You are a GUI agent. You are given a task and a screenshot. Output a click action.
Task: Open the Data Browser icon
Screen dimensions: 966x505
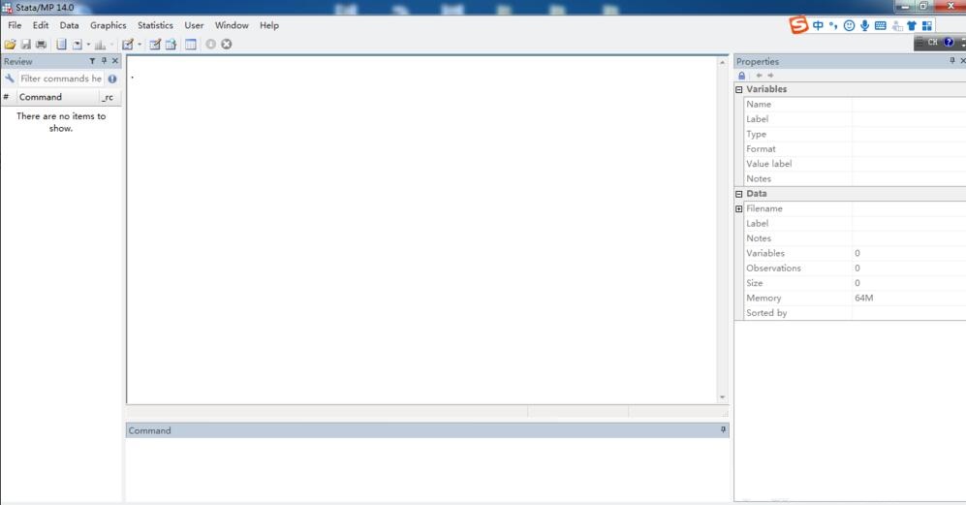click(x=171, y=45)
